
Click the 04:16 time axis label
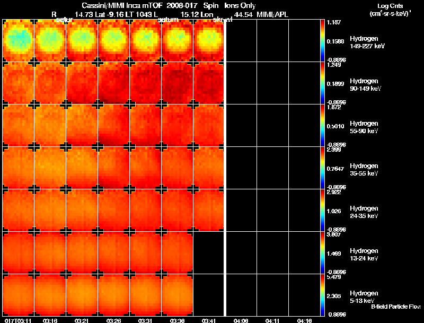pos(304,320)
